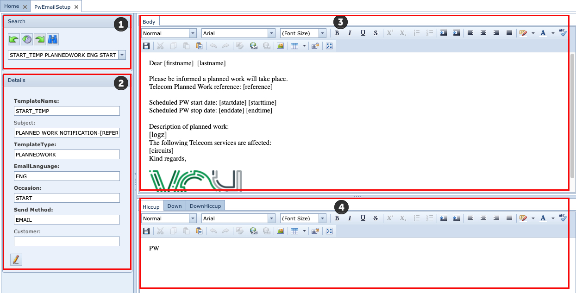Screen dimensions: 576x293
Task: Open the Insert Link tool in the Hiccup editor
Action: 253,231
